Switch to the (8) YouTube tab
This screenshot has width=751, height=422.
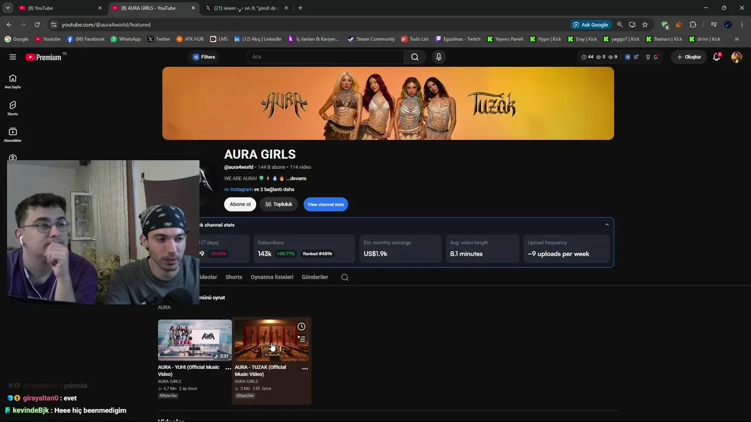click(60, 8)
